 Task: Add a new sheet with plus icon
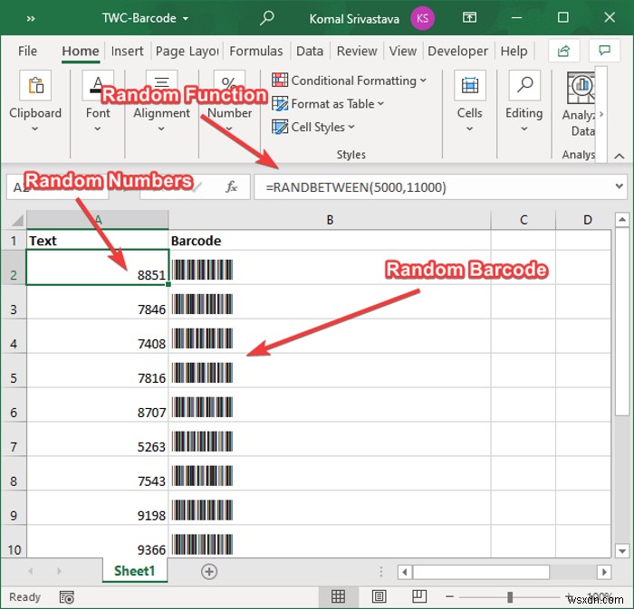point(209,571)
